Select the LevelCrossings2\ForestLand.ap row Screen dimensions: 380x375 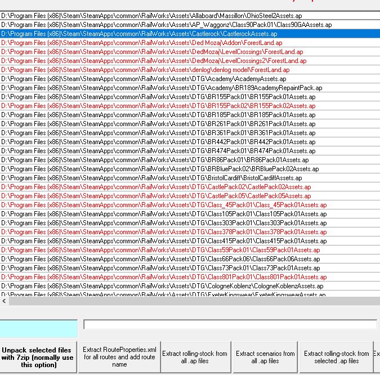click(190, 61)
